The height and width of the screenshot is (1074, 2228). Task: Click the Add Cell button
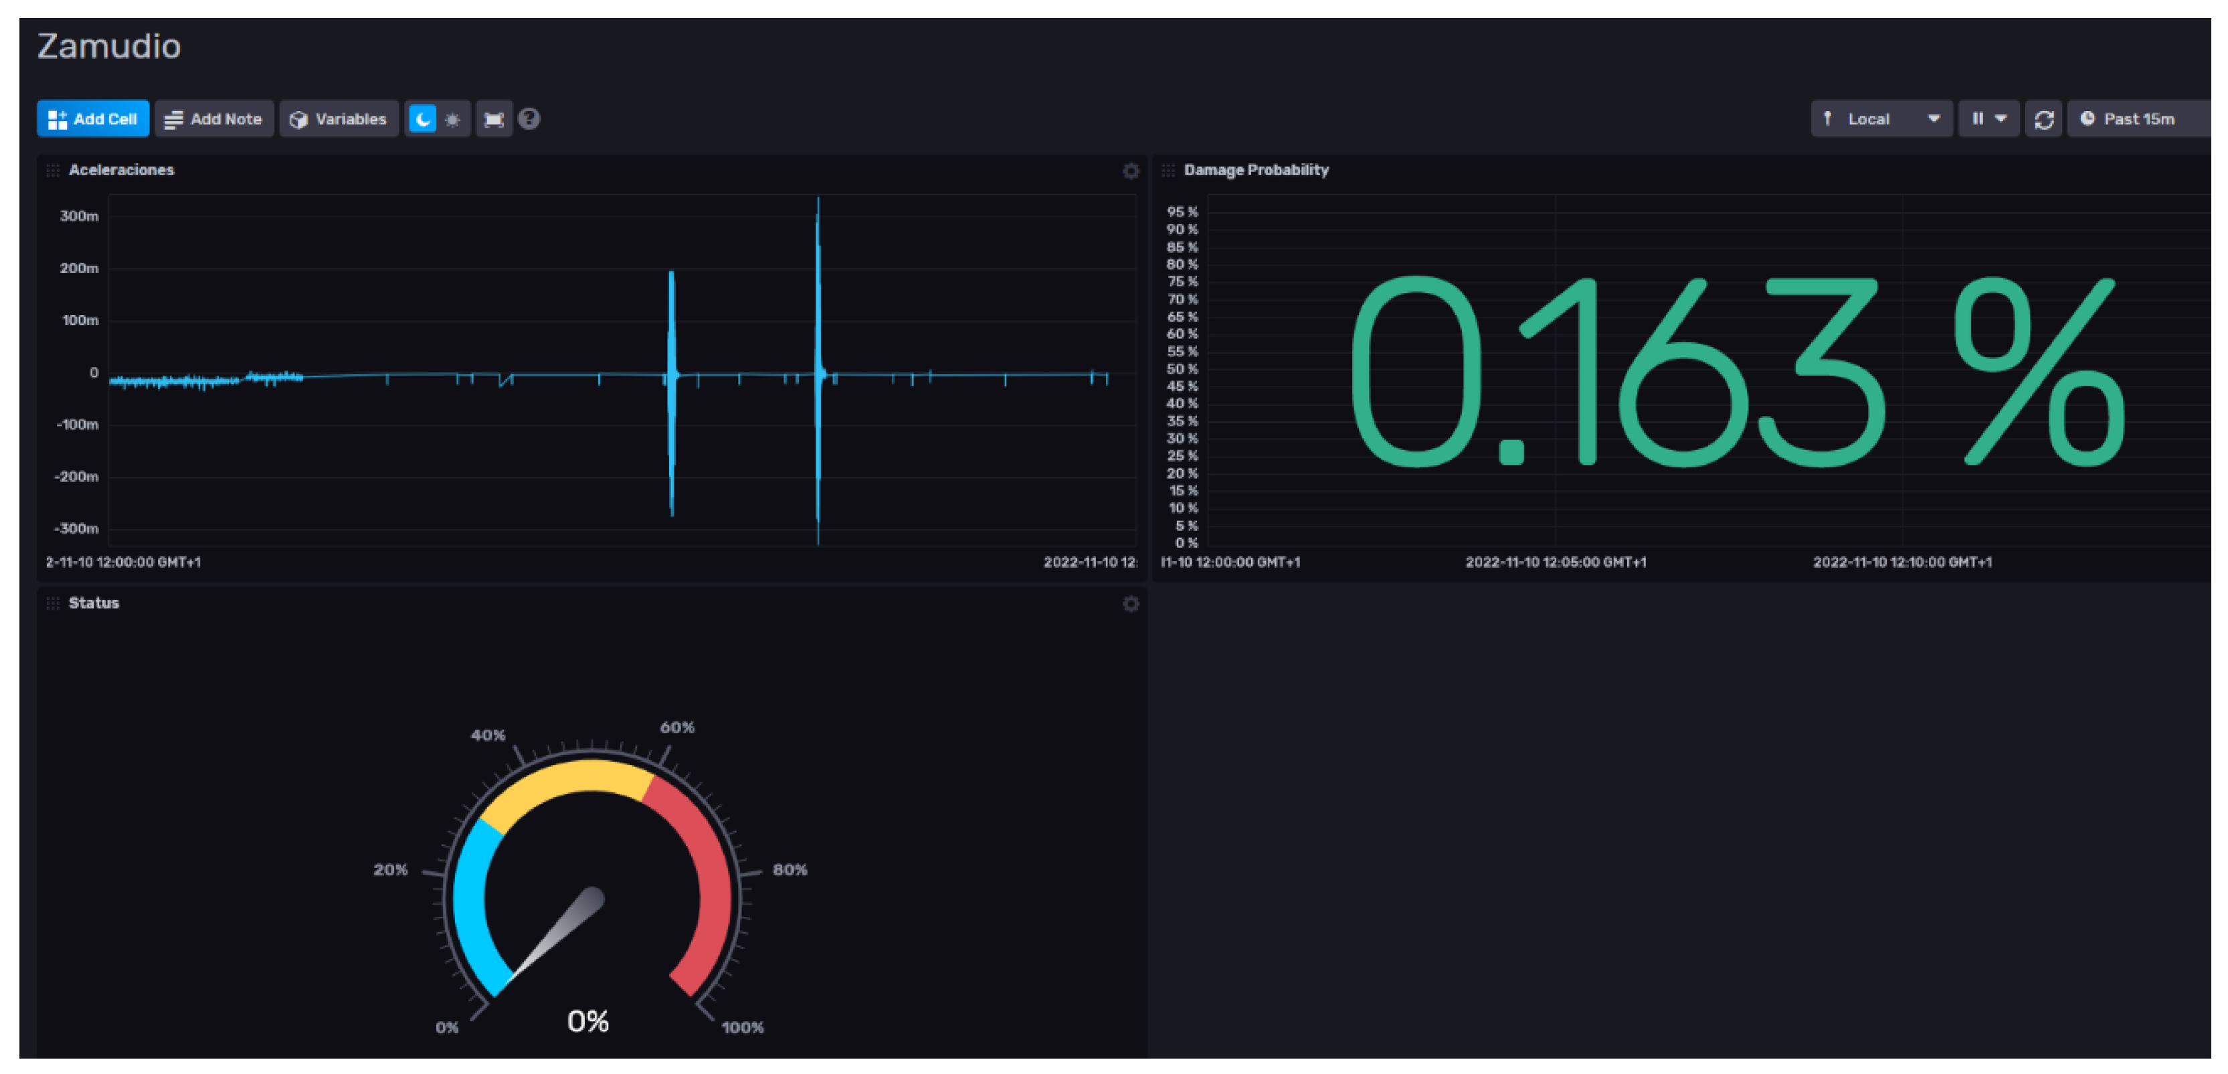click(x=92, y=118)
